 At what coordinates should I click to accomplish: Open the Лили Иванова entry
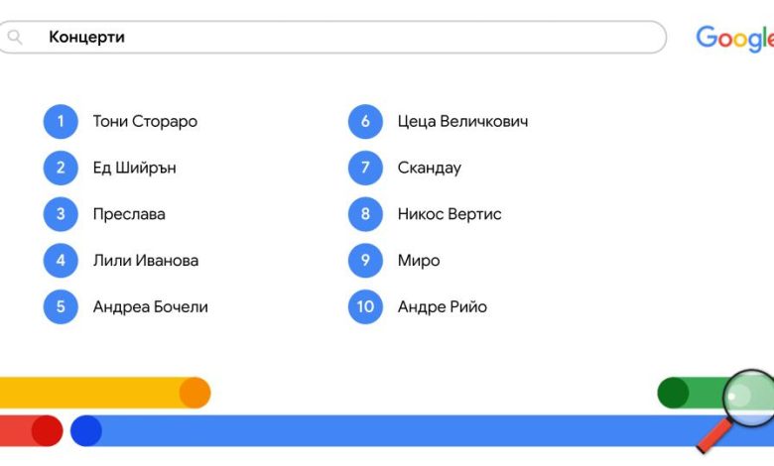pyautogui.click(x=146, y=261)
